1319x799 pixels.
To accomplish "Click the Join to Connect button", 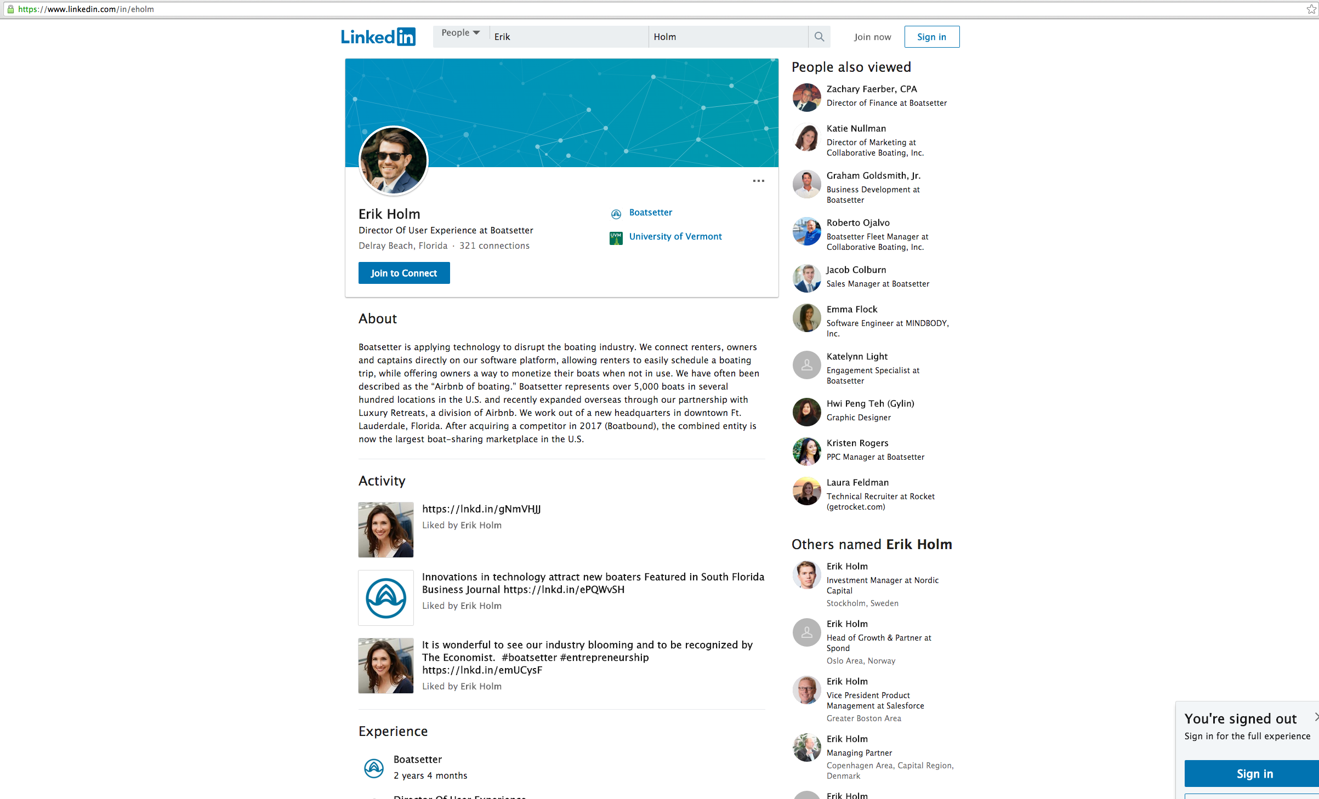I will 403,273.
